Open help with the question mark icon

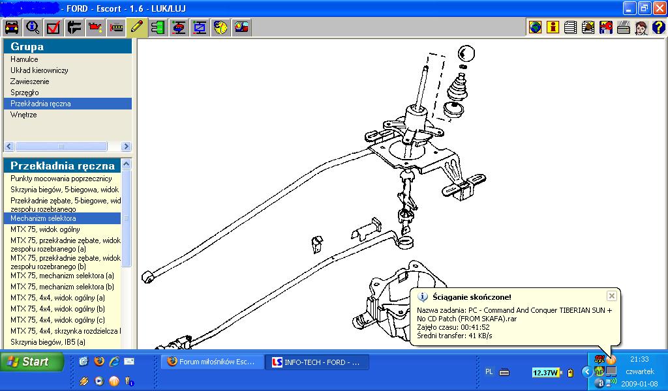[x=658, y=27]
